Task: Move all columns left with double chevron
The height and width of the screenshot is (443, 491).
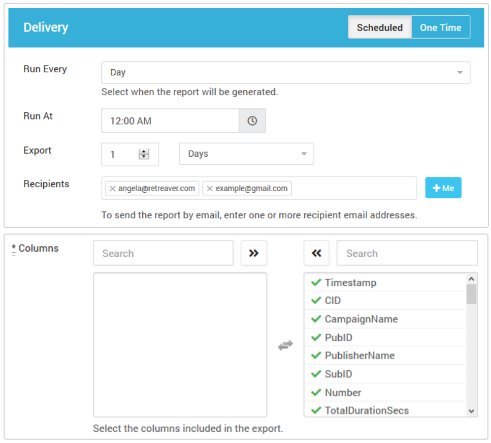Action: [316, 253]
